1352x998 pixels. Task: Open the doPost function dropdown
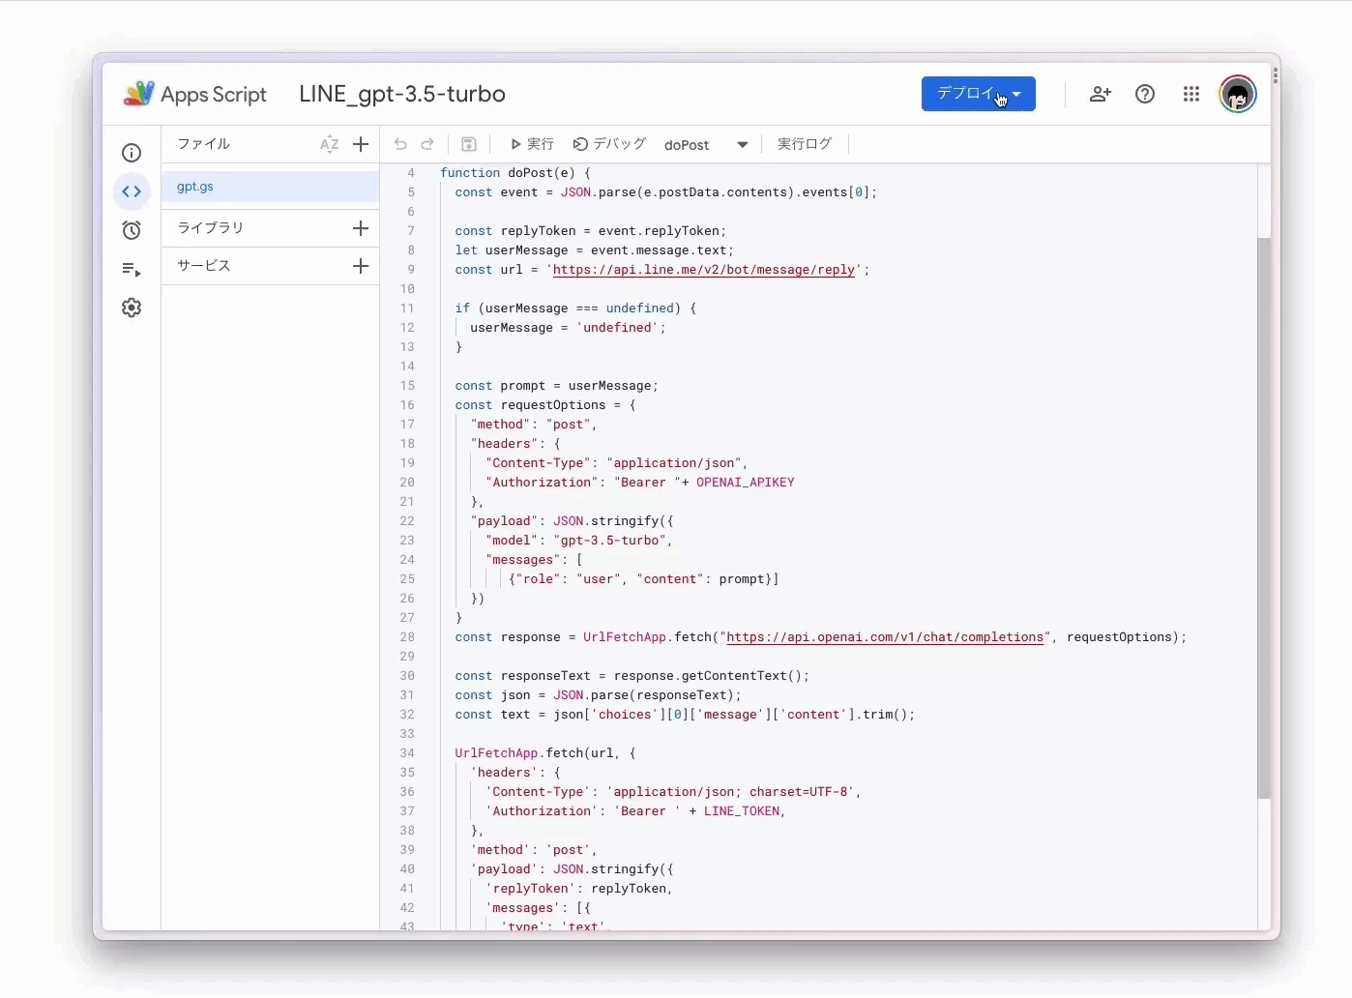tap(706, 145)
